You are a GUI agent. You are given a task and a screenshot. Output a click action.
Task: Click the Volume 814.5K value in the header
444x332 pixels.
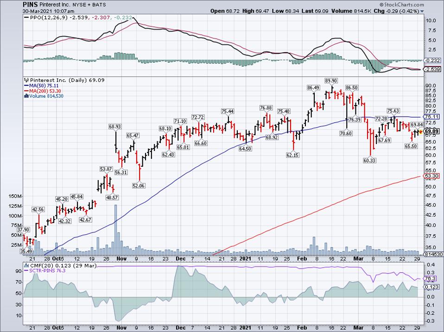pyautogui.click(x=351, y=11)
